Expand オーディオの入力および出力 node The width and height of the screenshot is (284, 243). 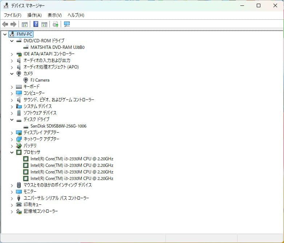(12, 60)
